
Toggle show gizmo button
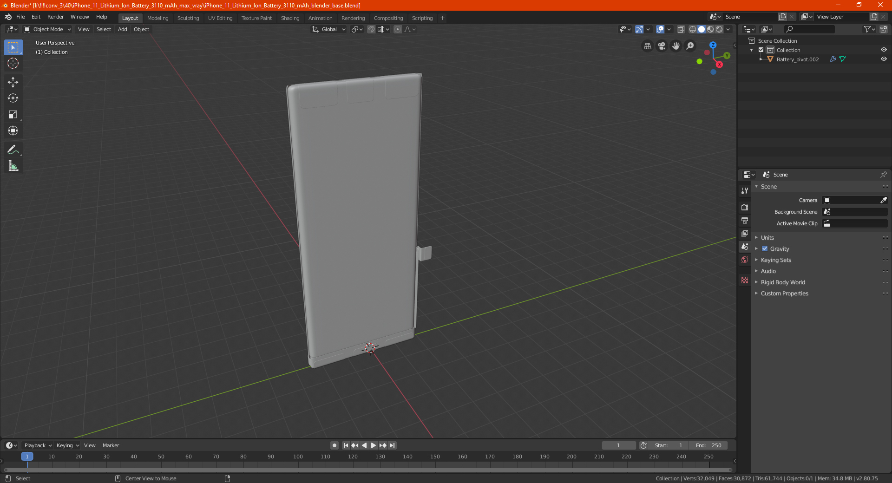(x=639, y=29)
